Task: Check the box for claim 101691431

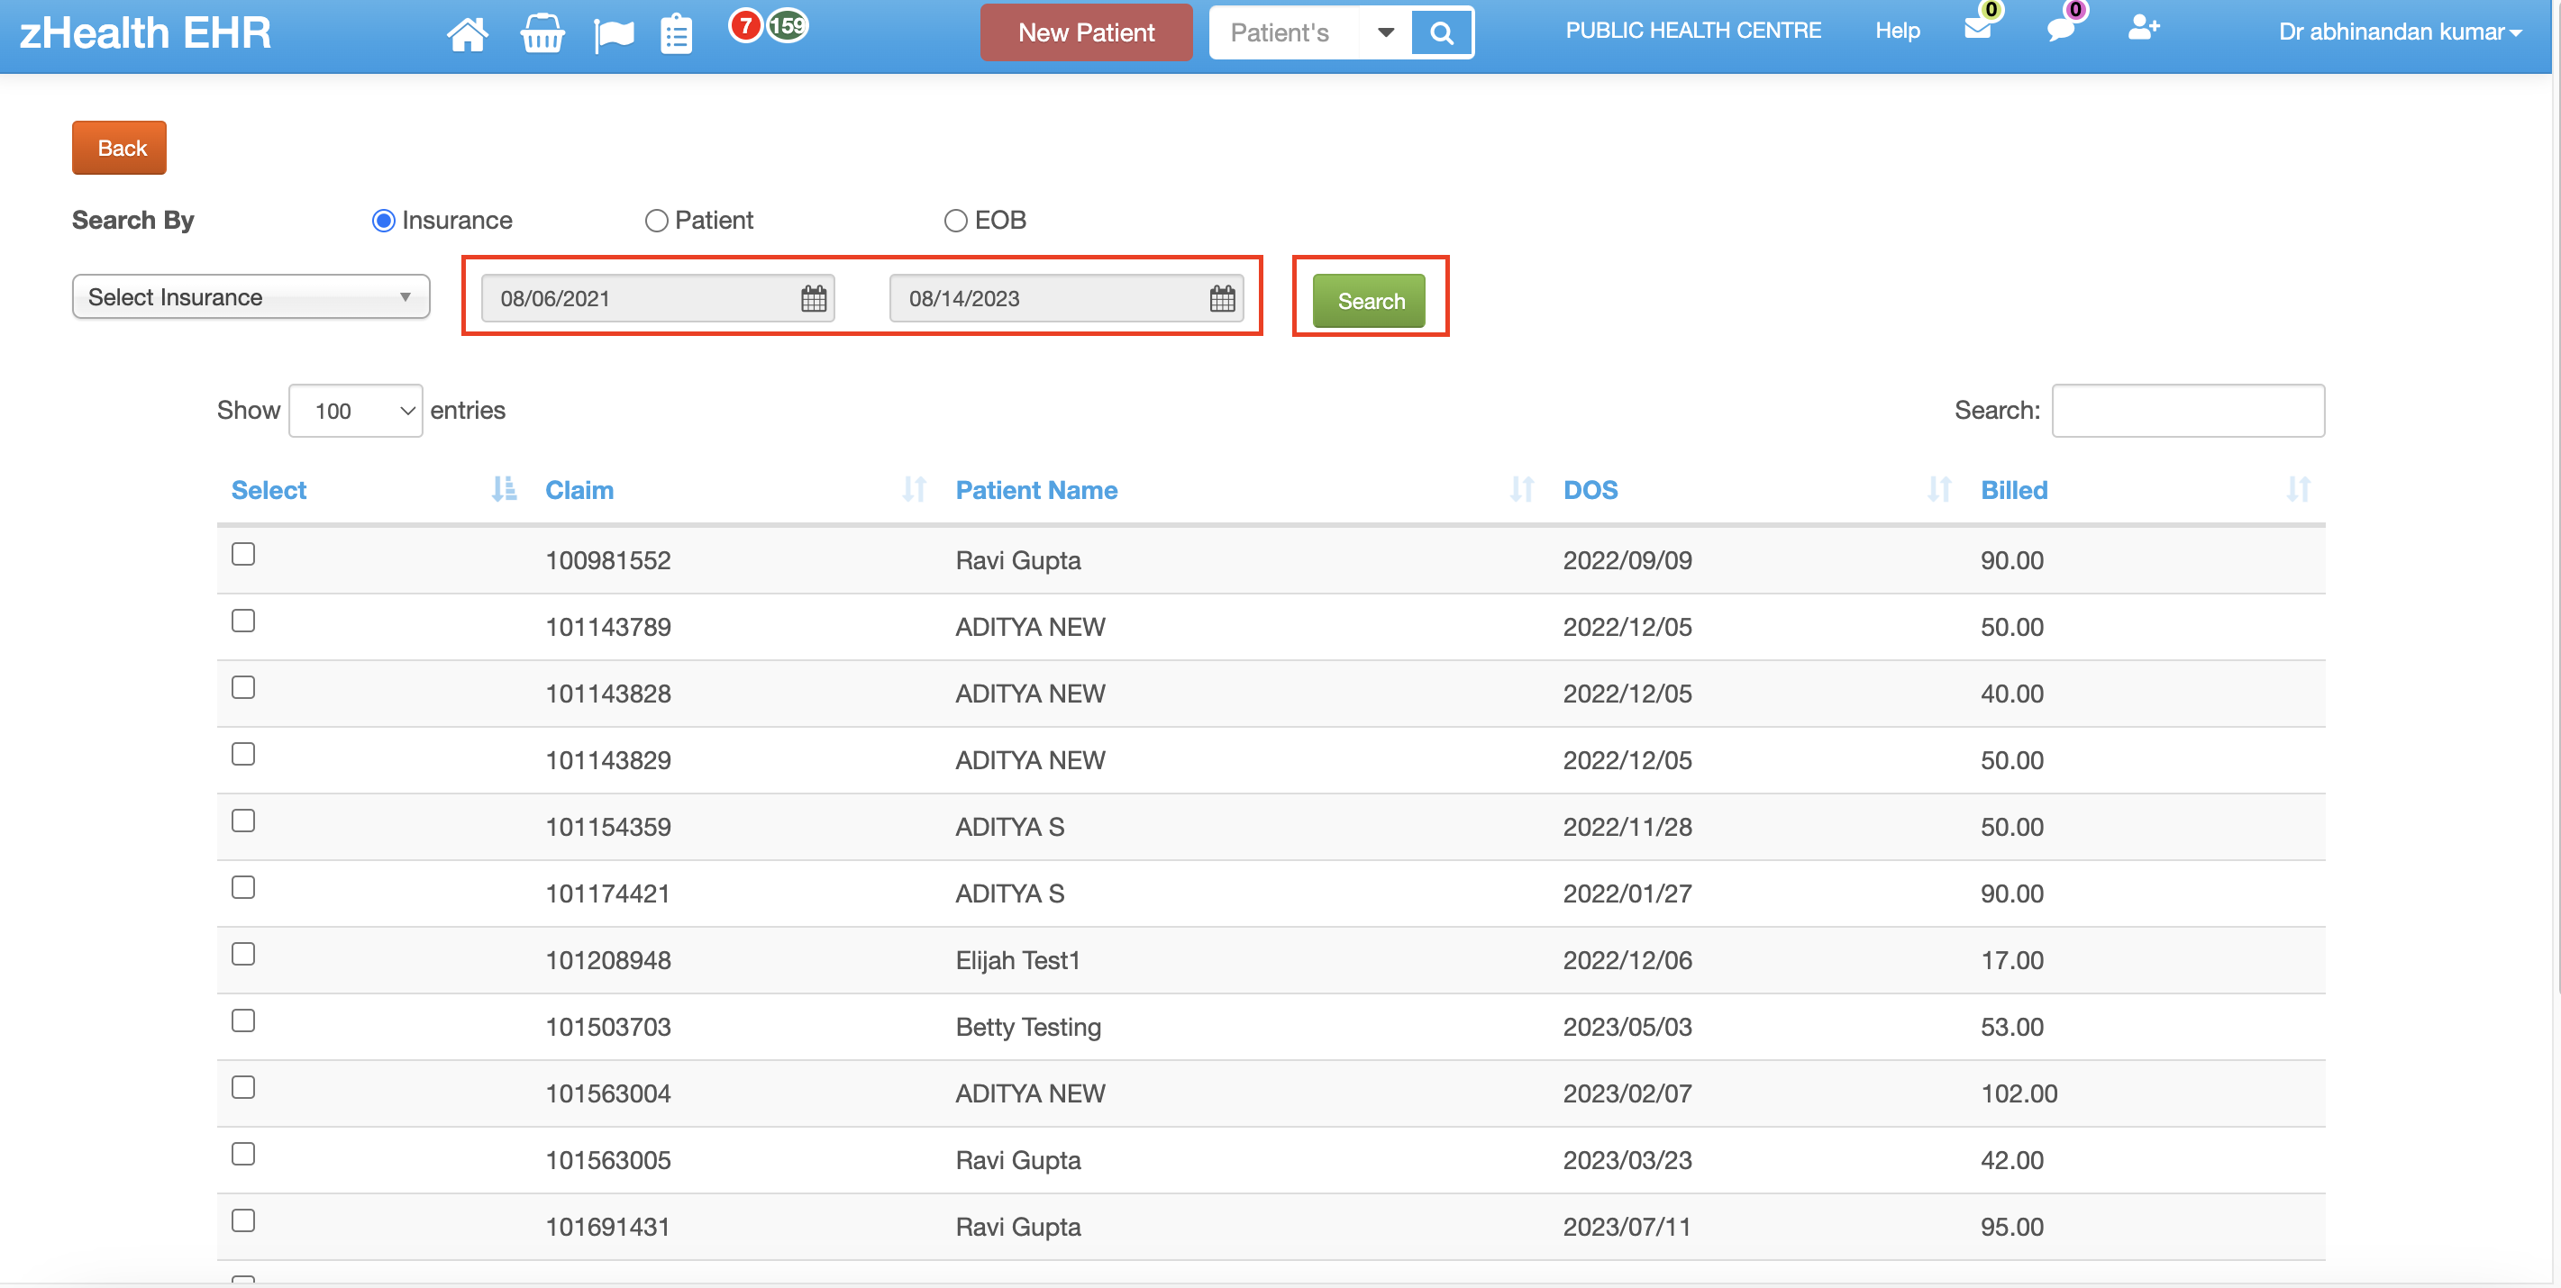Action: click(243, 1220)
